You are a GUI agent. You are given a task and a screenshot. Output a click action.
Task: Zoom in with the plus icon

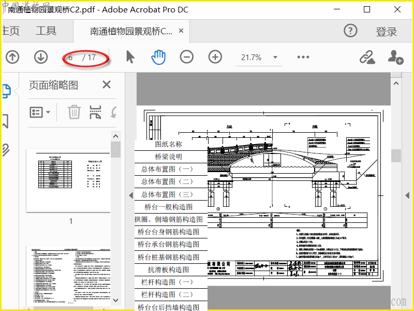click(x=215, y=57)
